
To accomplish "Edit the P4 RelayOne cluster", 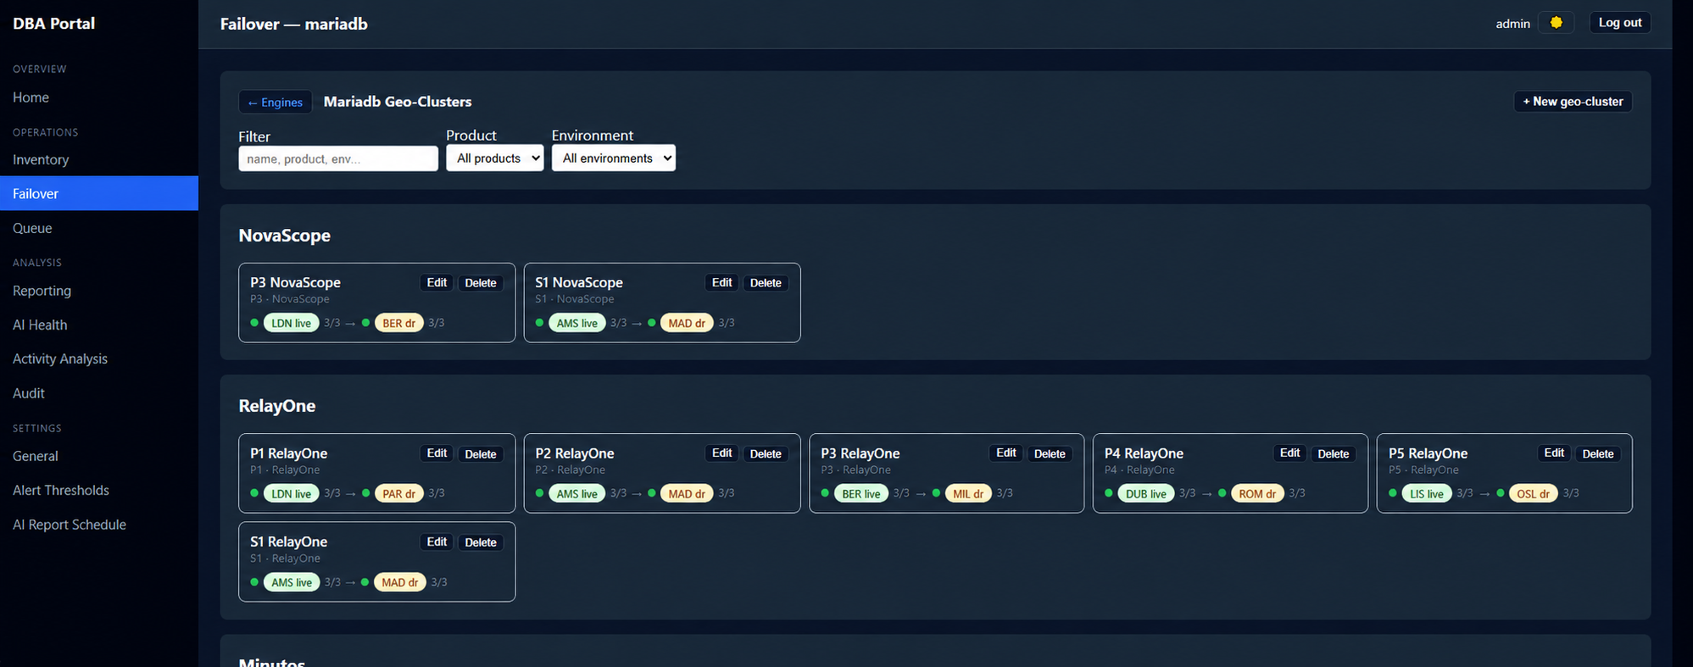I will pyautogui.click(x=1290, y=453).
